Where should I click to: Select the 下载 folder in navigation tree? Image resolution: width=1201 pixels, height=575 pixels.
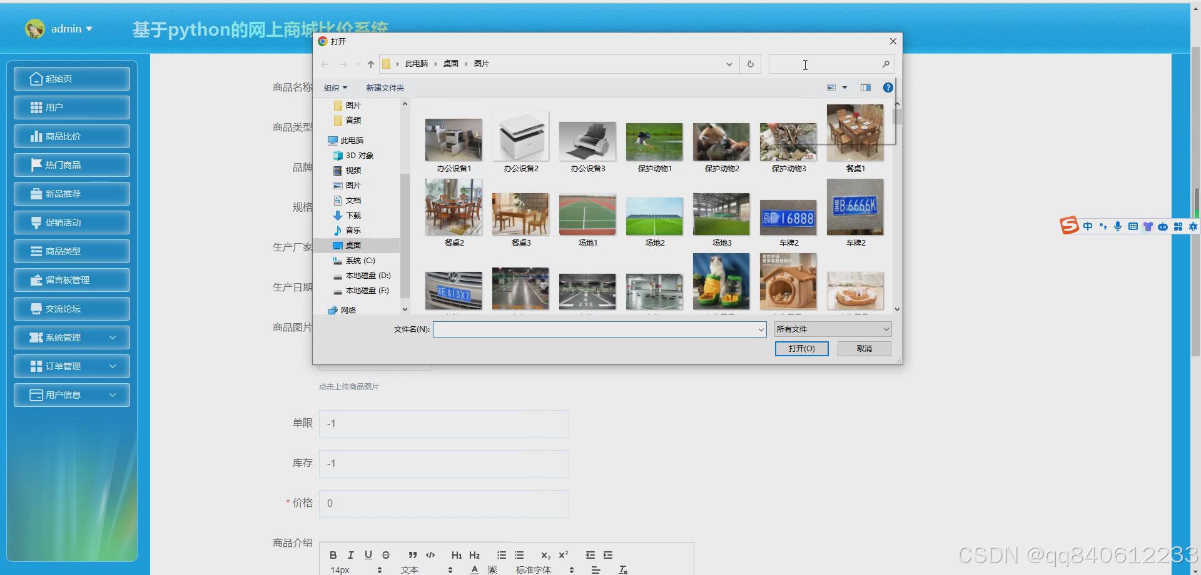(x=353, y=215)
